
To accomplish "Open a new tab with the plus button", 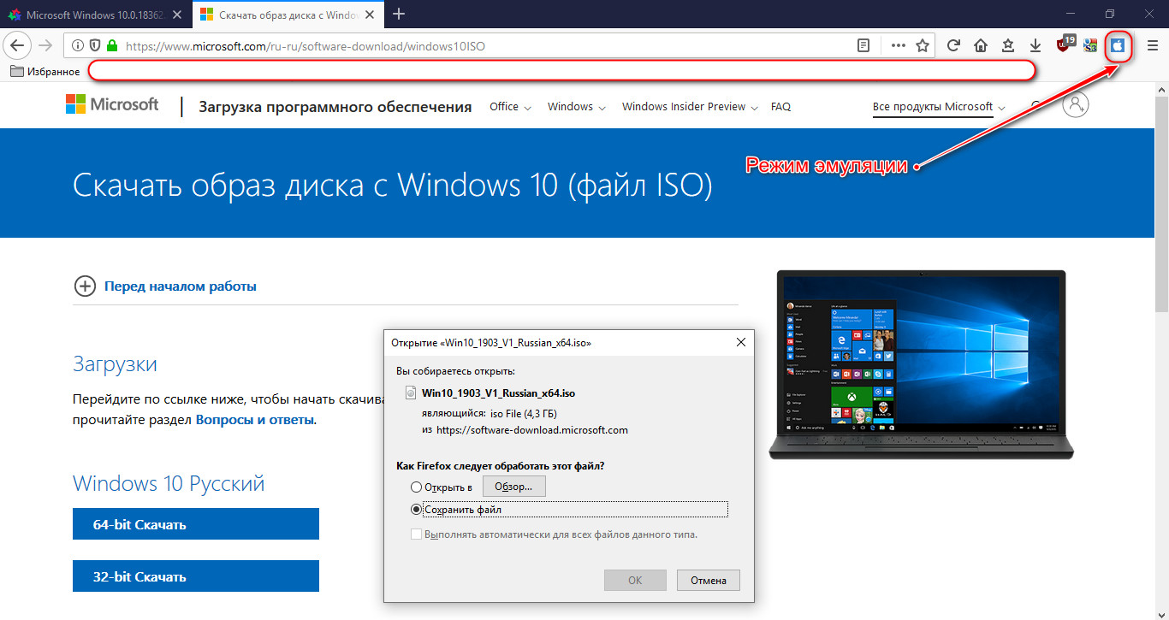I will click(398, 14).
